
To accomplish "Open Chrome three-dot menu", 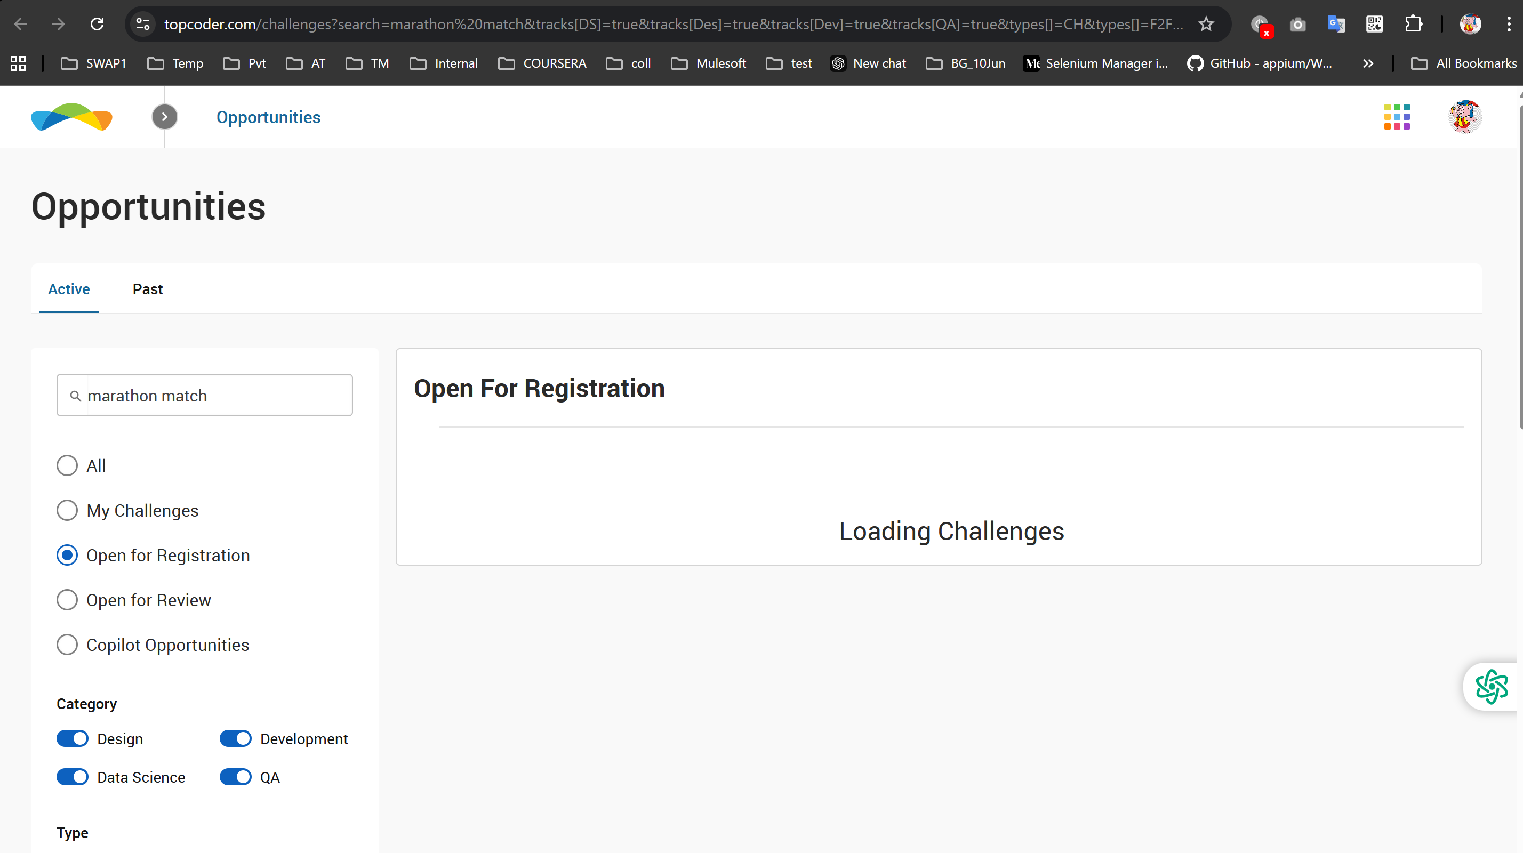I will [x=1508, y=24].
